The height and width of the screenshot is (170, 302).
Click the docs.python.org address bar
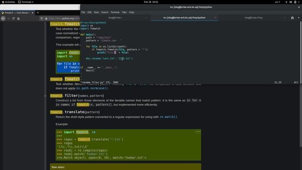(x=64, y=18)
